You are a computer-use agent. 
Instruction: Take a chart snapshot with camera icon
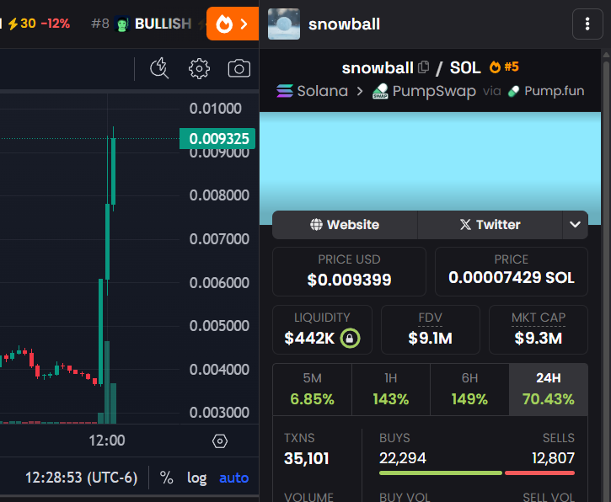point(239,68)
